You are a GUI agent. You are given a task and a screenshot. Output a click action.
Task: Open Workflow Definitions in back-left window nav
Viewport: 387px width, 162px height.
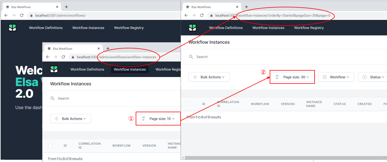[x=46, y=28]
